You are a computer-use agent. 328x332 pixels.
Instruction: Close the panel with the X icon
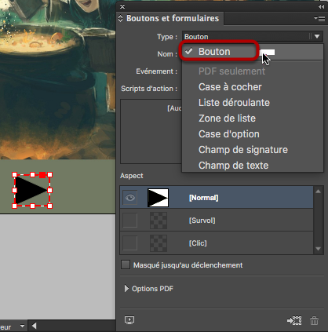point(122,6)
